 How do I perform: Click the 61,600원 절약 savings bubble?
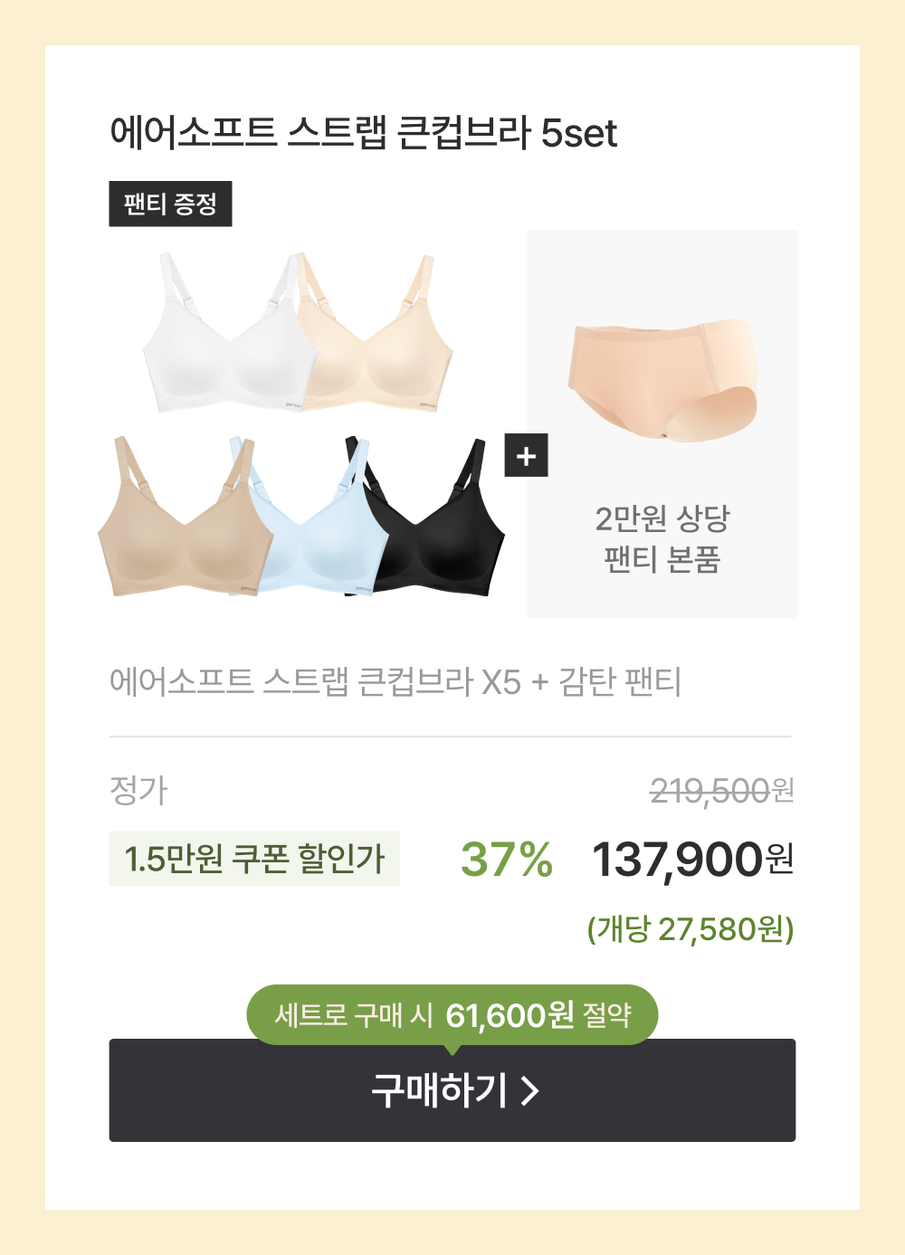pyautogui.click(x=452, y=1014)
